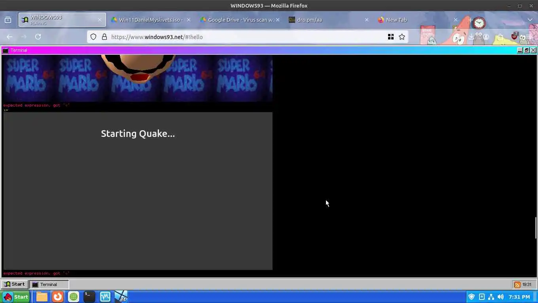
Task: Go forward with the forward arrow
Action: (24, 37)
